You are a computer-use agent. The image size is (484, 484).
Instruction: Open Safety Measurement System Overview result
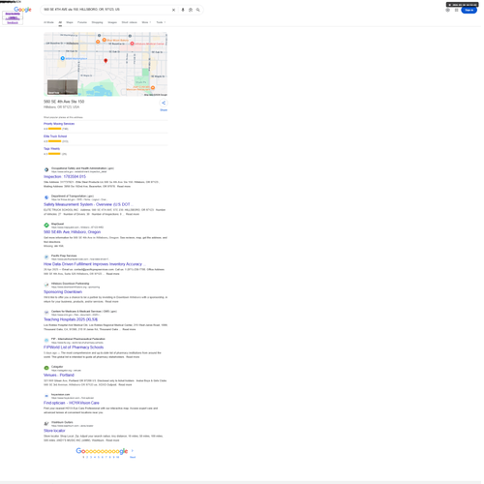[x=88, y=204]
